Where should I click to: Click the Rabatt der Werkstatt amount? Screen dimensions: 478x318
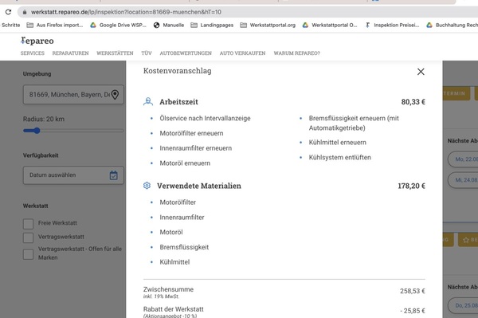point(413,311)
